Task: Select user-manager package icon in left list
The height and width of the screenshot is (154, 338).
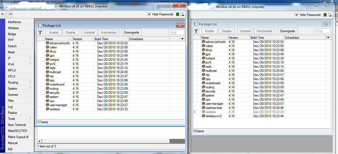Action: coord(47,105)
